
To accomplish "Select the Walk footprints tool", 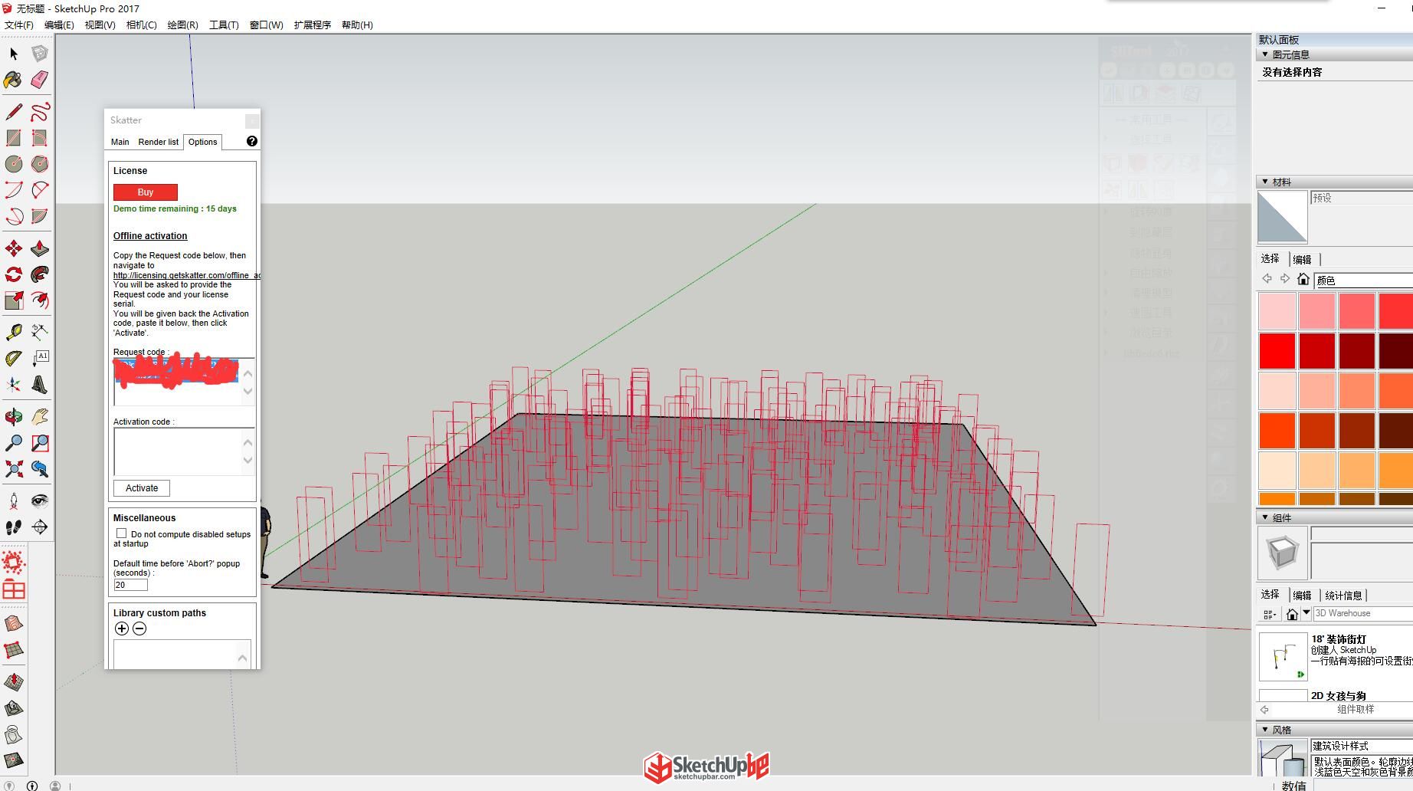I will 14,527.
